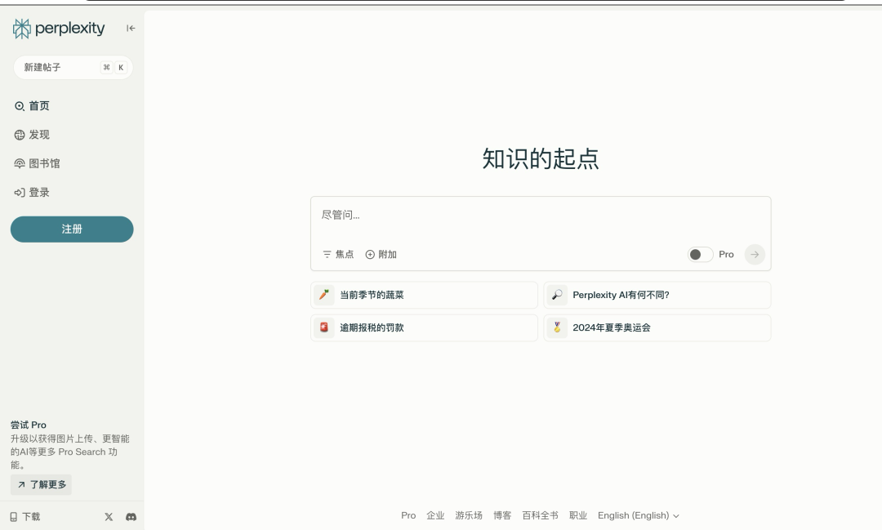Viewport: 882px width, 530px height.
Task: Open the X (Twitter) icon link
Action: pyautogui.click(x=109, y=517)
